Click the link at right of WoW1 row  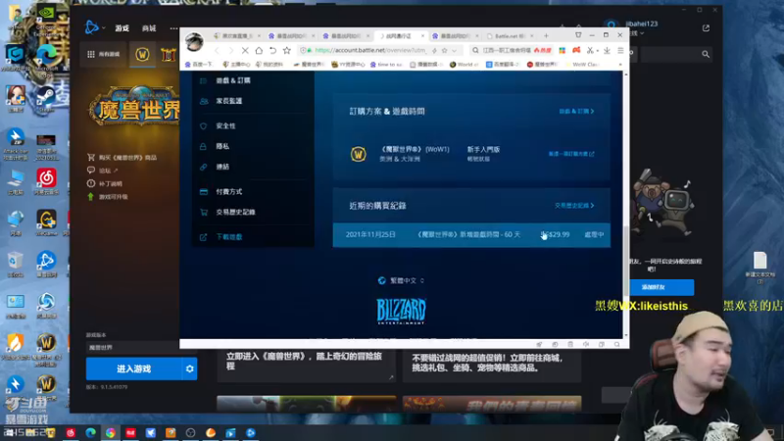pos(571,154)
